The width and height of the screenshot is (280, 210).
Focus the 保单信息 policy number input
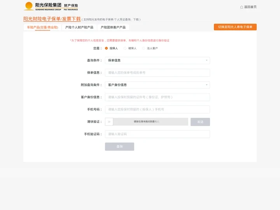click(x=157, y=73)
